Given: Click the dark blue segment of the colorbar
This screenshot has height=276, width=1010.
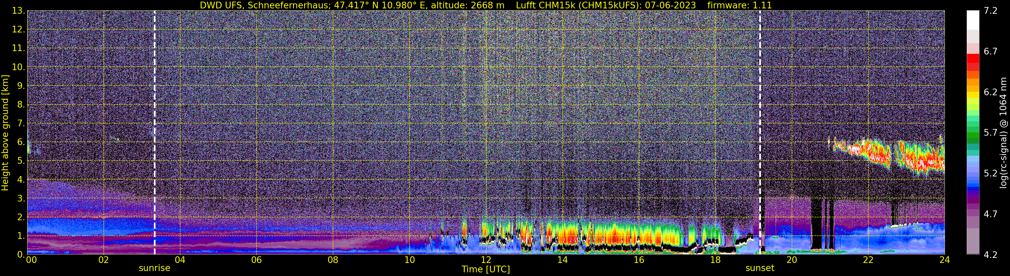Looking at the screenshot, I should click(x=973, y=189).
